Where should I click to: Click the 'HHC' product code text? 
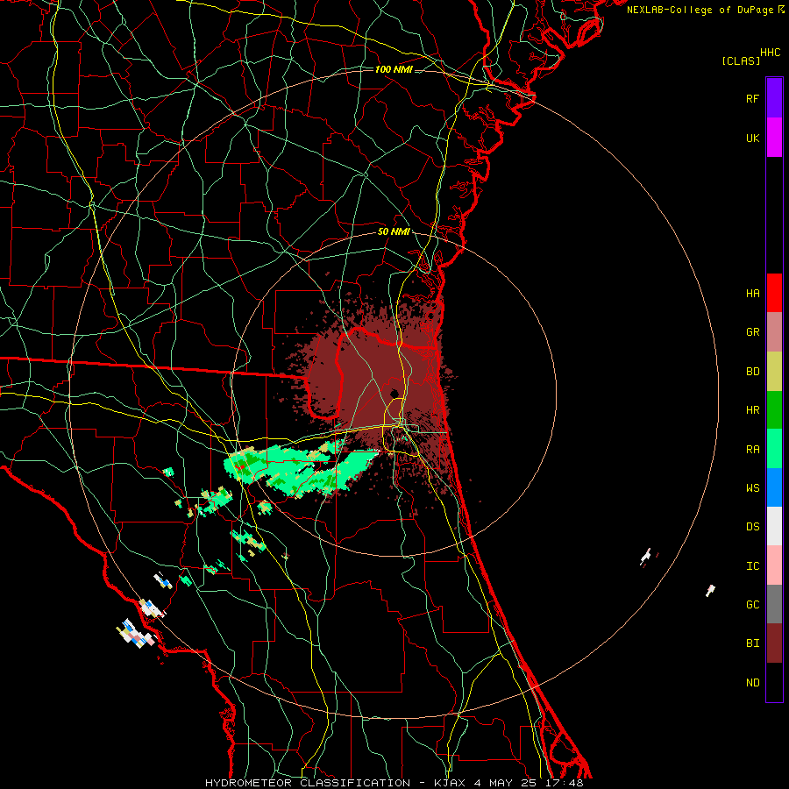[771, 53]
